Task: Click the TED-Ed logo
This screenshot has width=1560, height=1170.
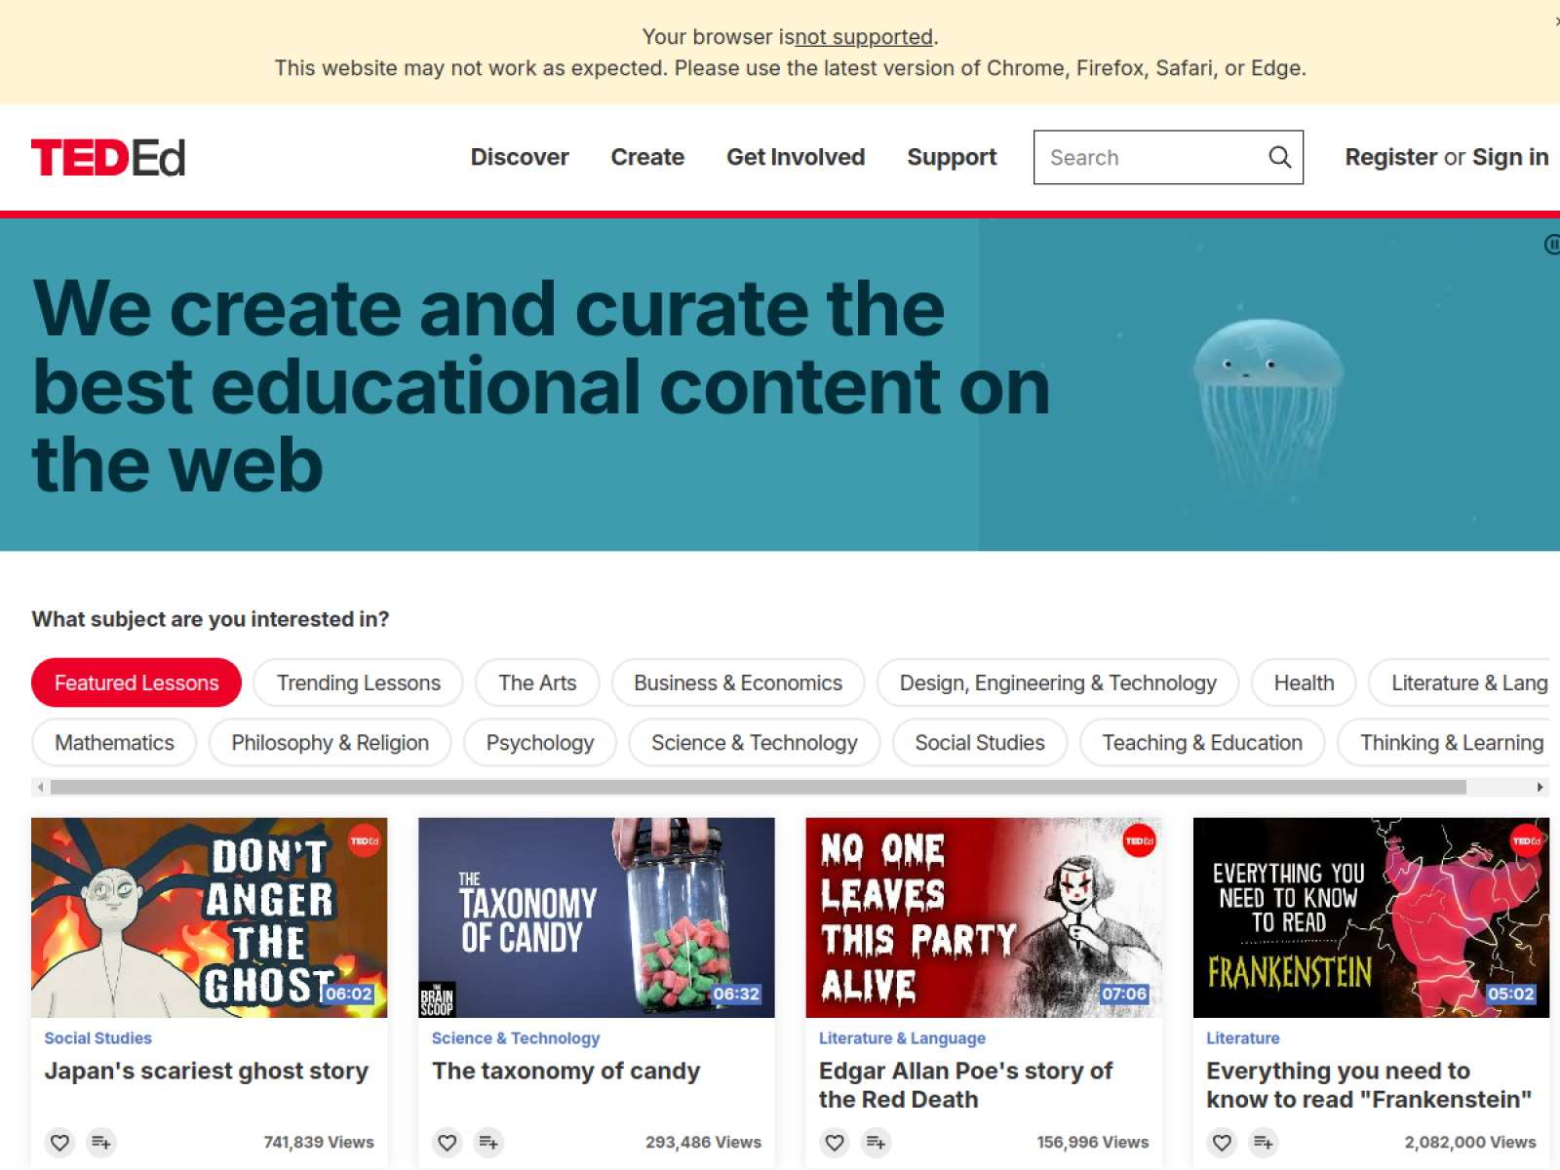Action: pos(108,158)
